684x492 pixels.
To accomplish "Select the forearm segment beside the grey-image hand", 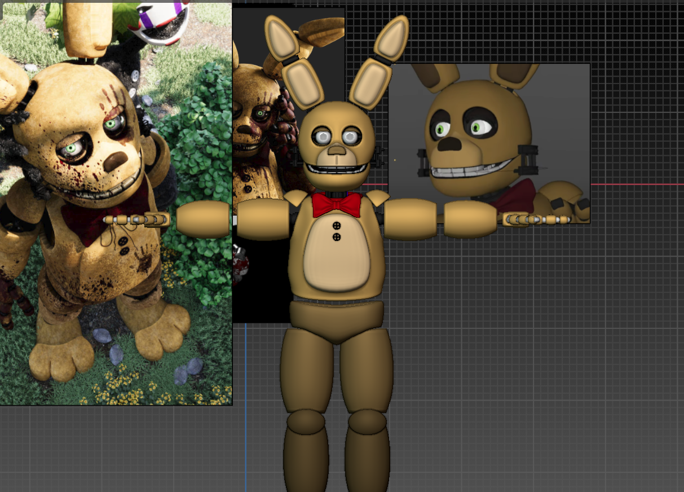I will [470, 219].
